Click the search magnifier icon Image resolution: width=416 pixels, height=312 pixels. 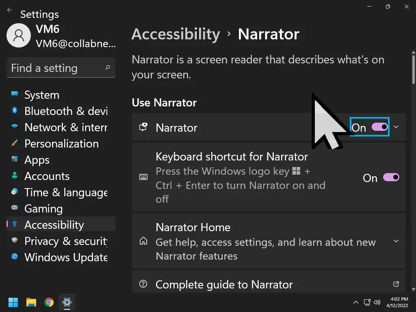point(107,68)
